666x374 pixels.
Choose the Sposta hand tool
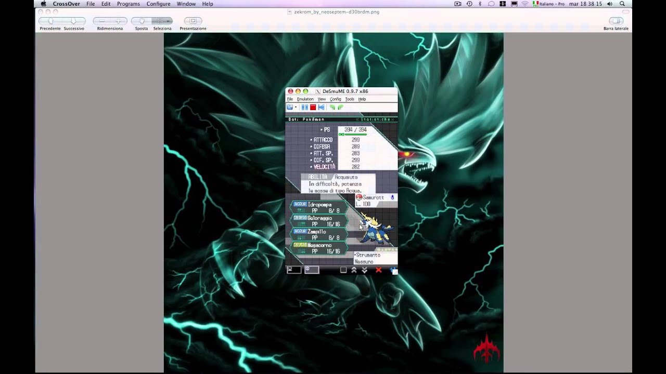(x=142, y=21)
